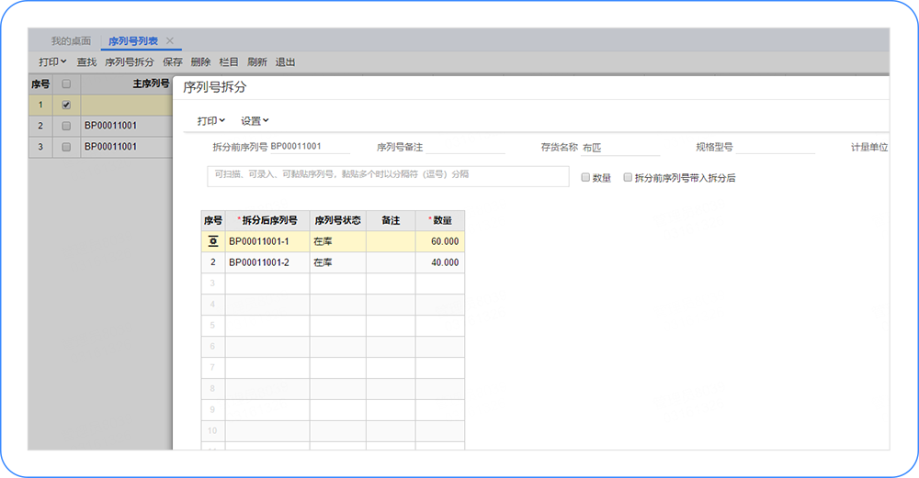Select cell BP00011001-1
Viewport: 919px width, 478px height.
pyautogui.click(x=267, y=241)
